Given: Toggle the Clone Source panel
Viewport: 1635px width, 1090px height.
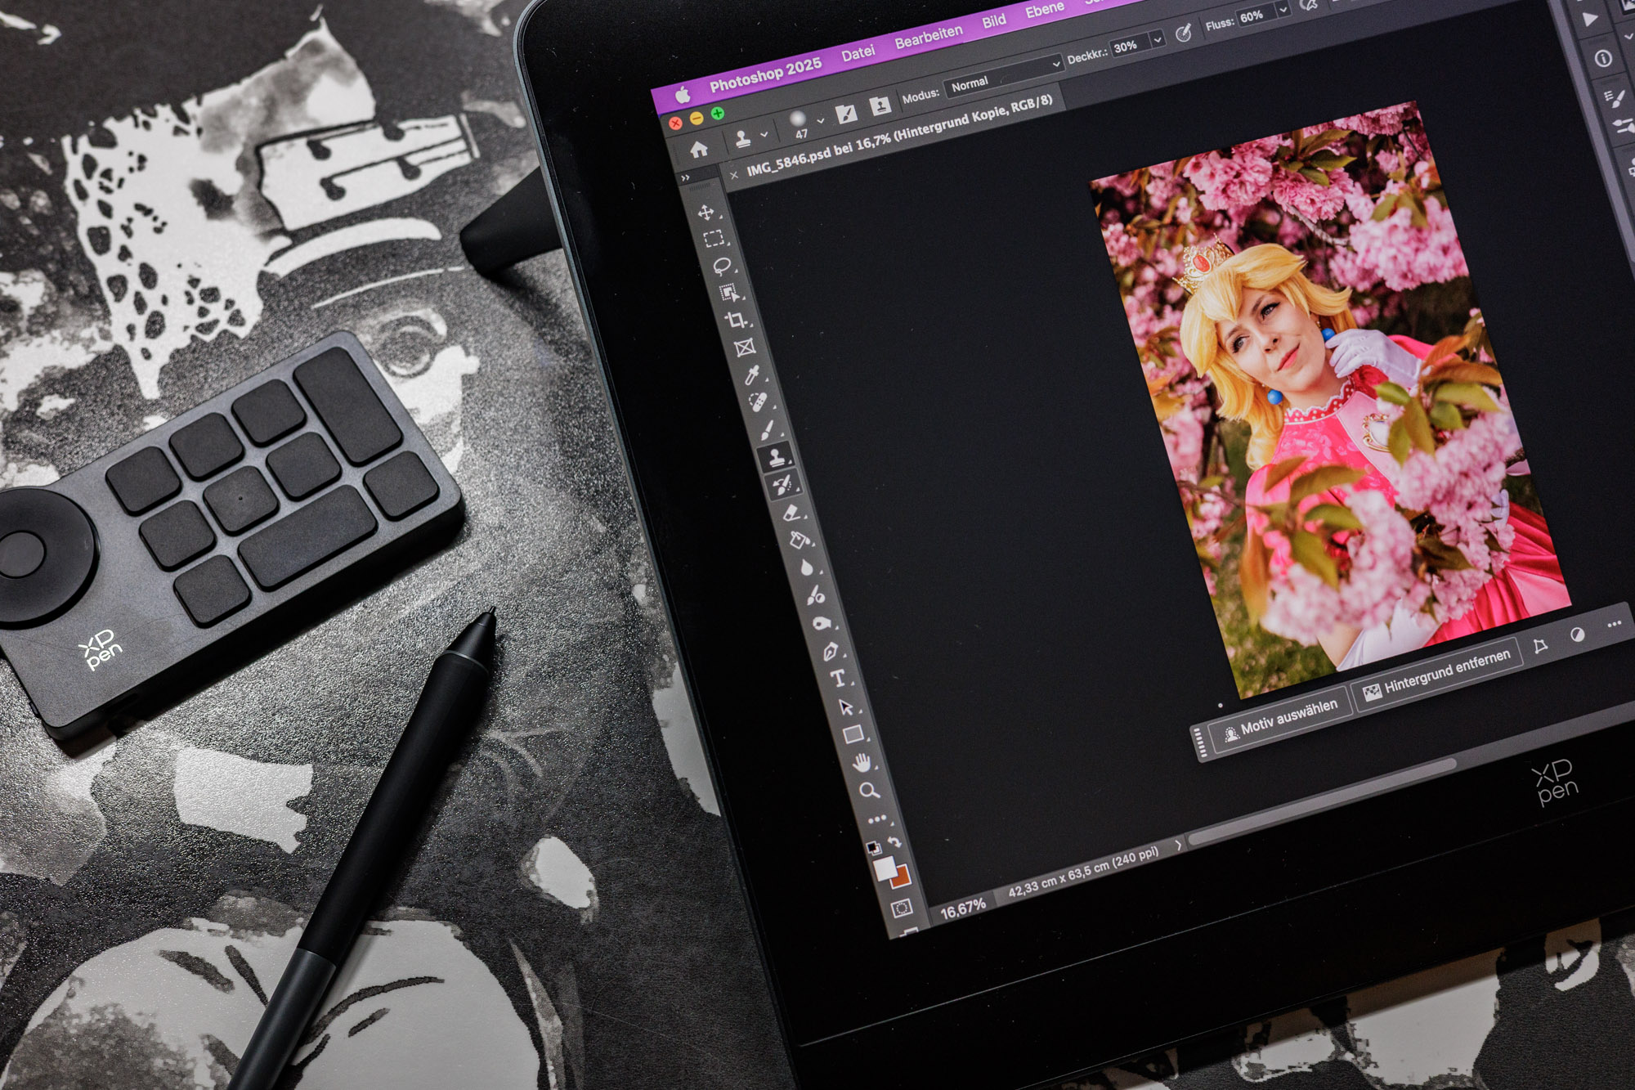Looking at the screenshot, I should [880, 105].
